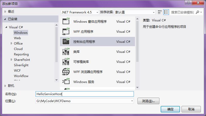
Task: Click the 名称 name input field
Action: coord(85,94)
